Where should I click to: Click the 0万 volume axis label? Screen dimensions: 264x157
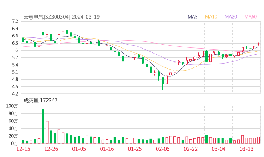coord(14,143)
